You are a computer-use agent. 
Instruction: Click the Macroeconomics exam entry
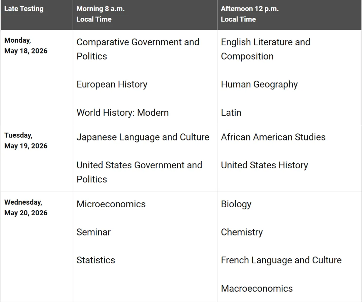(x=257, y=289)
